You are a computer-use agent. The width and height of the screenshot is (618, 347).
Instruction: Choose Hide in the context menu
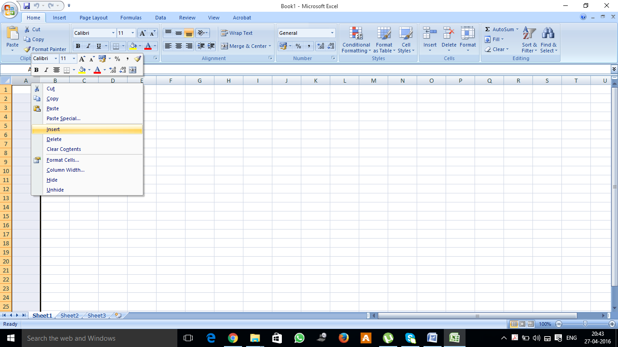87,180
